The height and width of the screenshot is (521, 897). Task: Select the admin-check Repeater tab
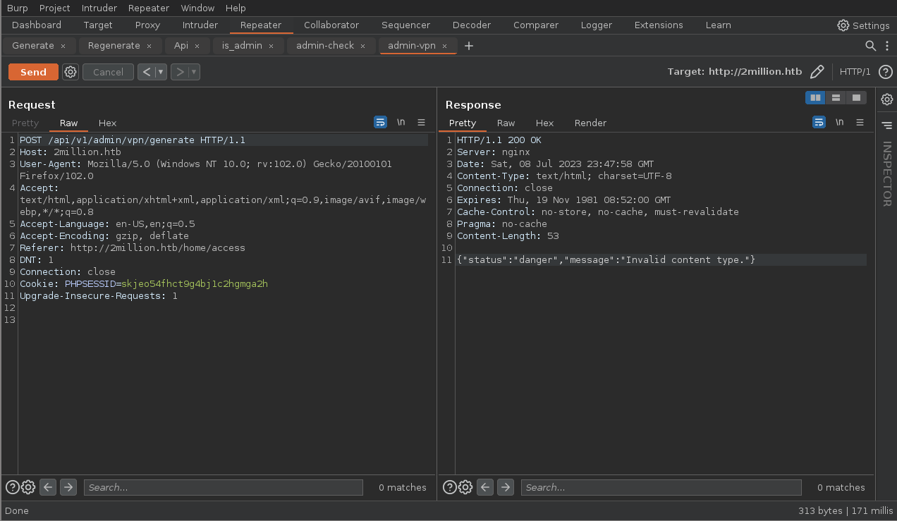point(325,45)
